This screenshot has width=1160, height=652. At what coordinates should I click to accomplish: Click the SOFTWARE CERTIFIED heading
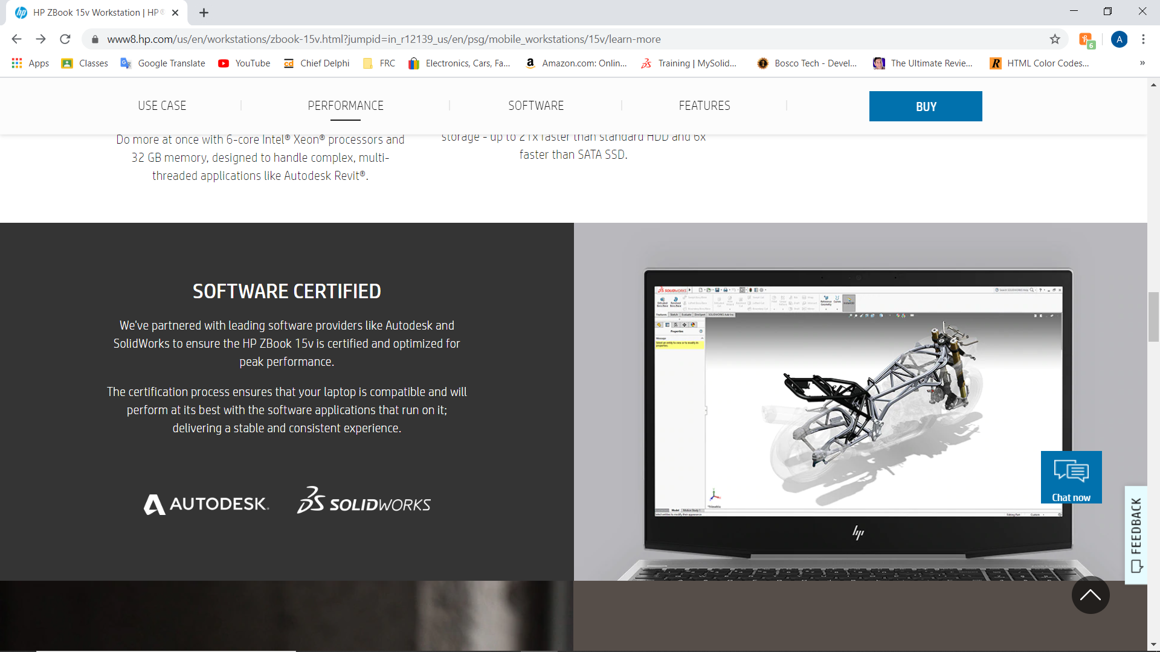point(287,292)
